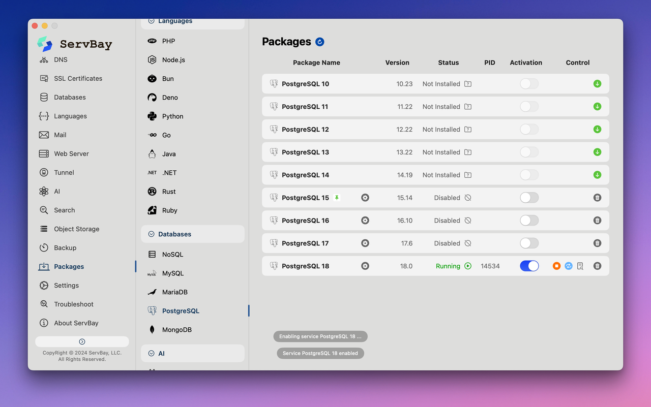Select MySQL in the Databases category list

172,273
